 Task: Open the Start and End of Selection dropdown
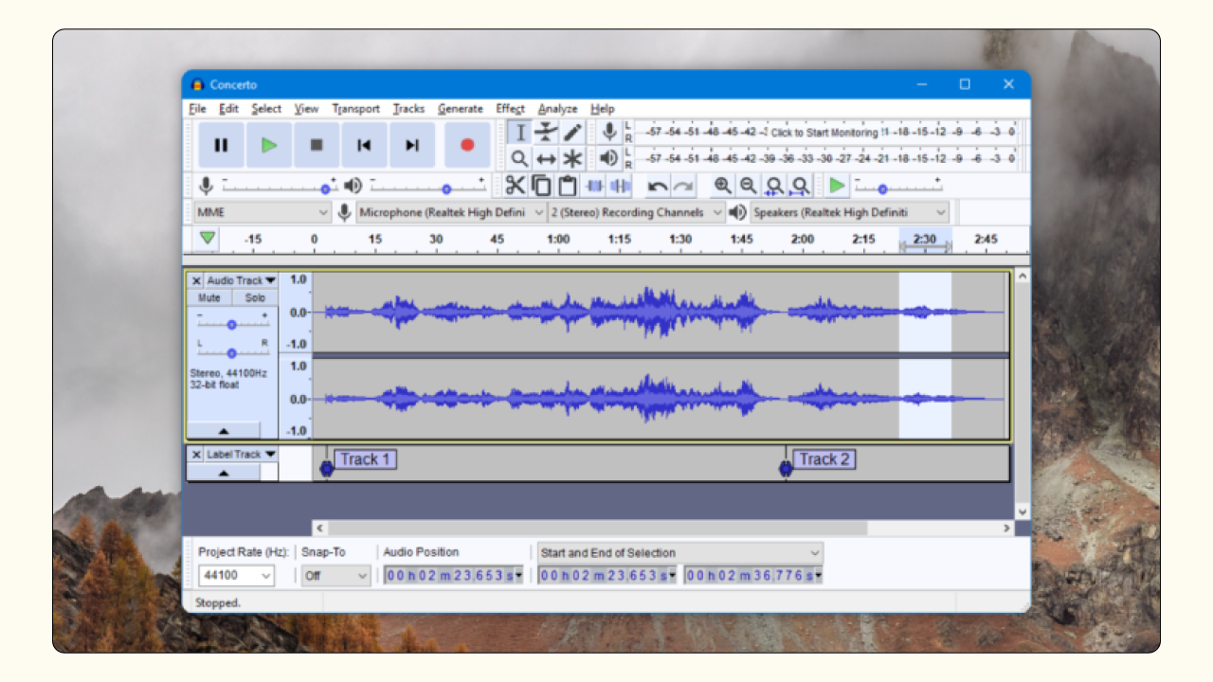tap(679, 552)
